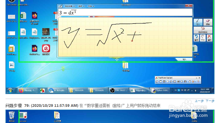Switch to Python 3.8.6 taskbar window

[160, 90]
